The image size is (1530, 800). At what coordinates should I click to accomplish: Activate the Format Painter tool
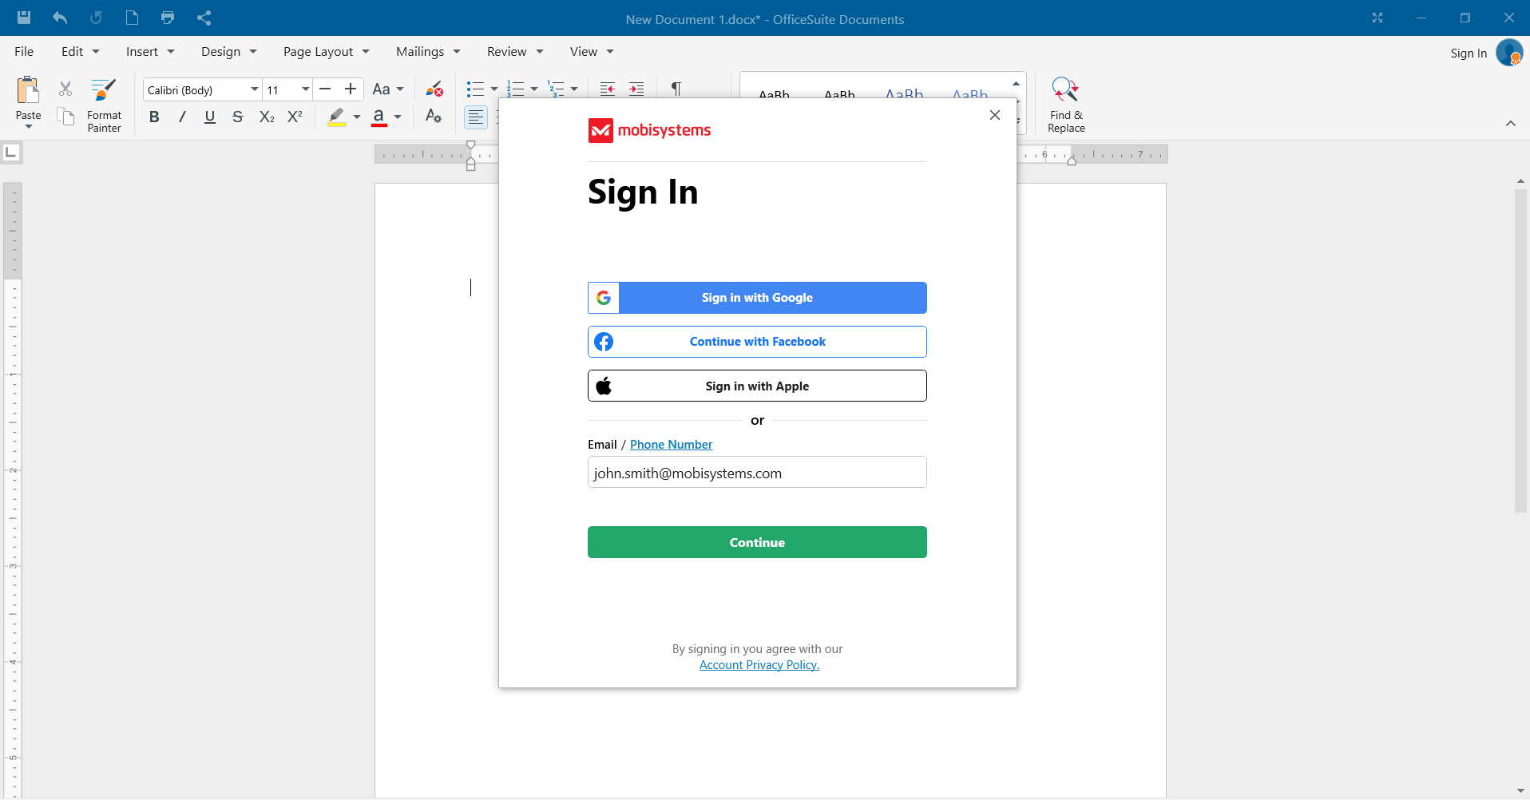104,105
